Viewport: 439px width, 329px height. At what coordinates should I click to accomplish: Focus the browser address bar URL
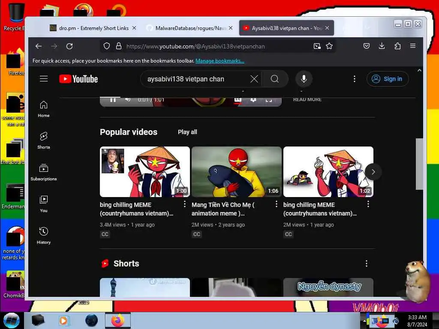195,46
